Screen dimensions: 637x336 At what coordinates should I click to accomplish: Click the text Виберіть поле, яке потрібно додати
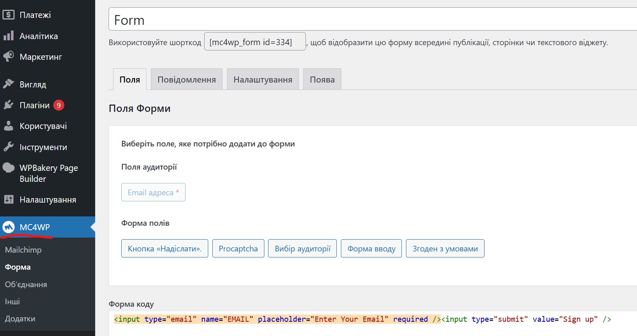click(208, 144)
